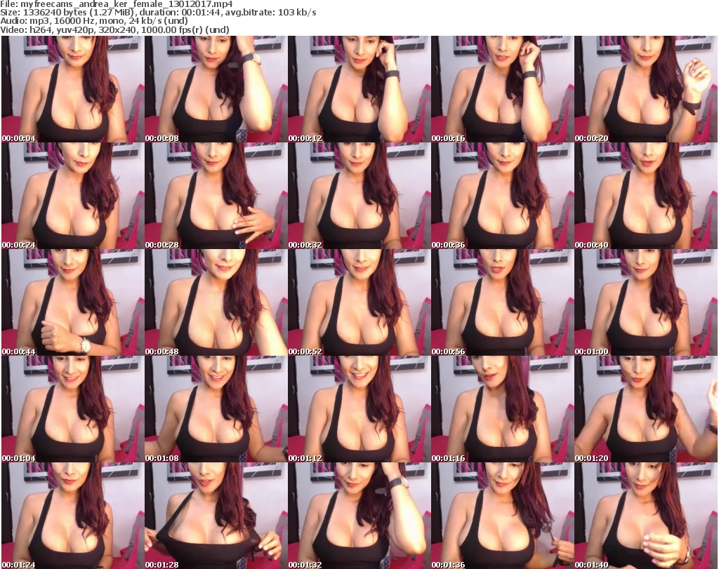Image resolution: width=719 pixels, height=569 pixels.
Task: Pick the frame stamped 00:01:08
Action: coord(216,409)
